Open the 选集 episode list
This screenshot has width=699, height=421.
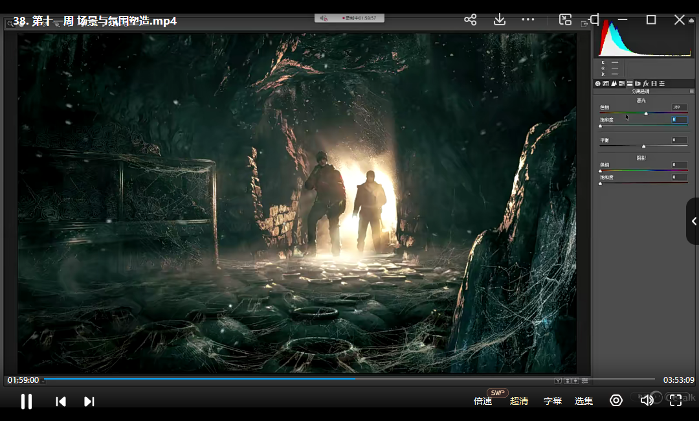pyautogui.click(x=584, y=401)
